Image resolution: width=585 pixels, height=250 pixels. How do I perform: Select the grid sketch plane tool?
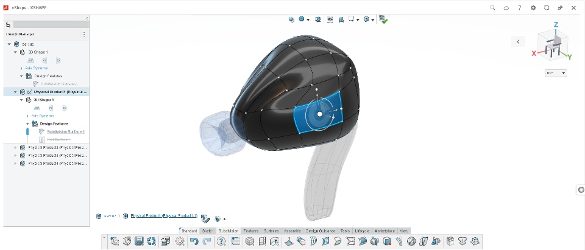pos(235,241)
